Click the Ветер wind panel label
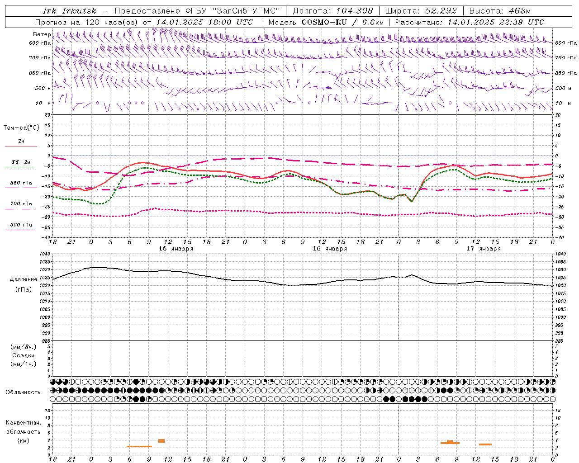 (42, 34)
